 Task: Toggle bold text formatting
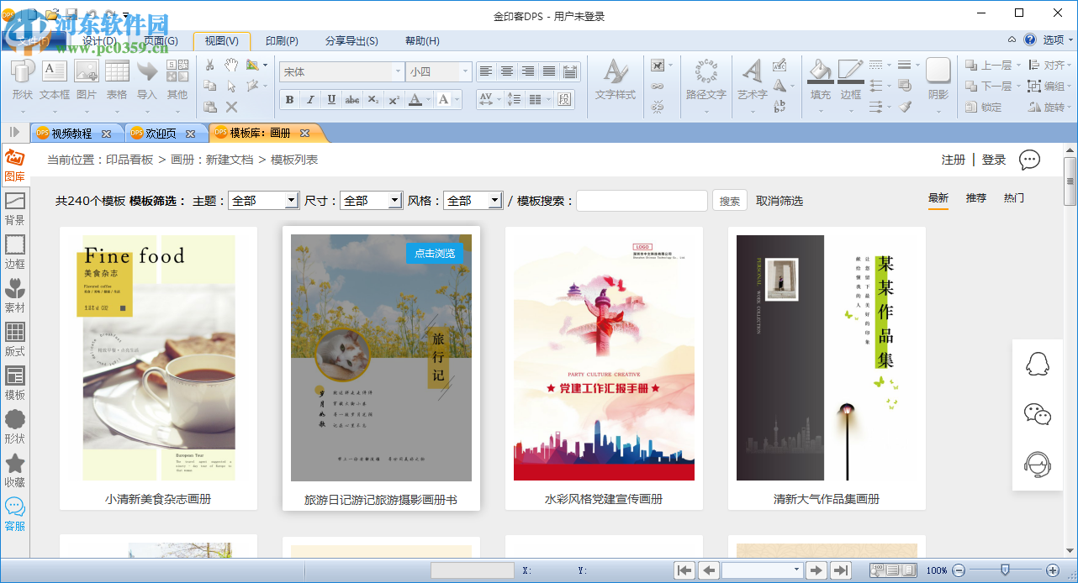pos(290,100)
